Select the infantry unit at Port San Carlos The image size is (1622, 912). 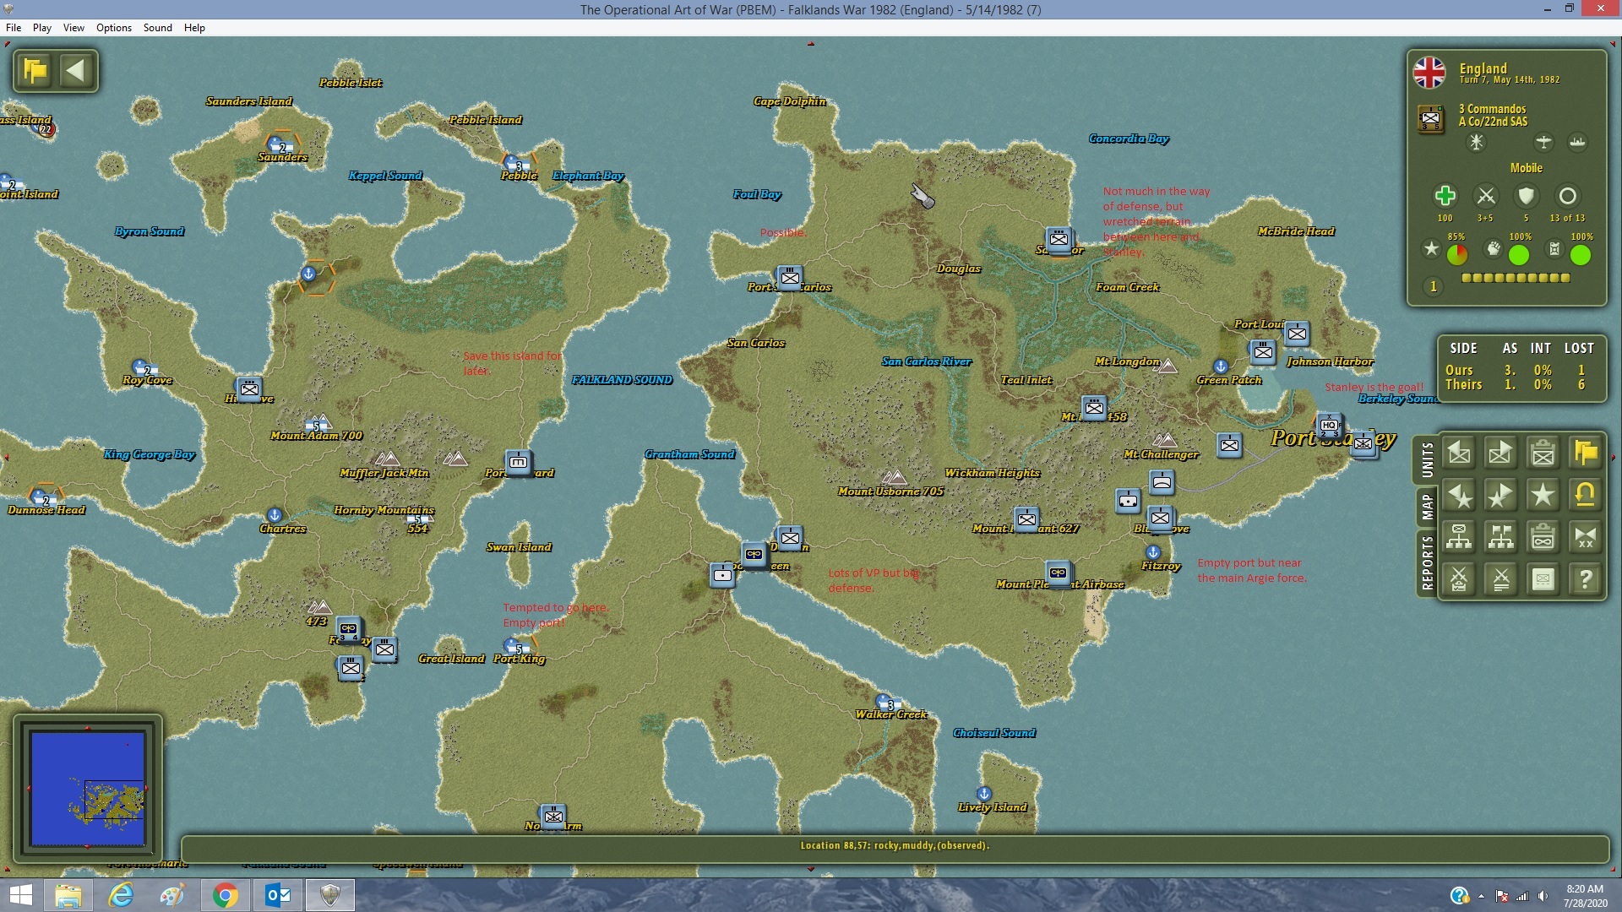tap(790, 277)
